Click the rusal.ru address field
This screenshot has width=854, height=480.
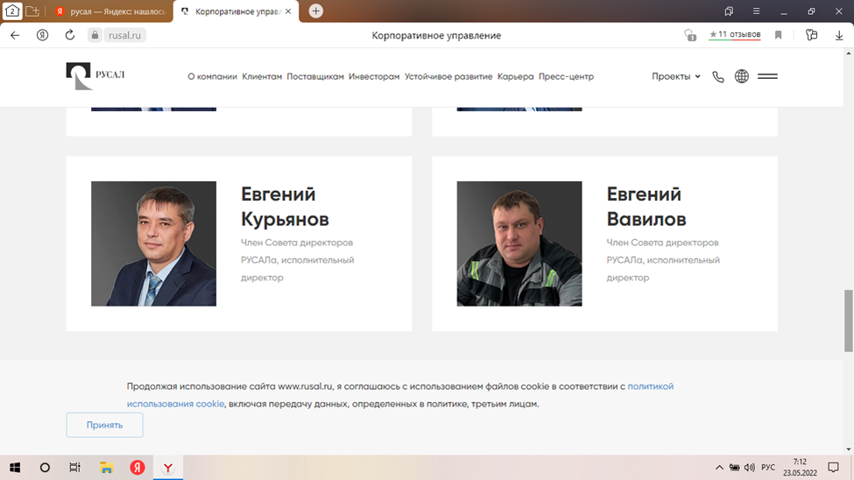(124, 35)
